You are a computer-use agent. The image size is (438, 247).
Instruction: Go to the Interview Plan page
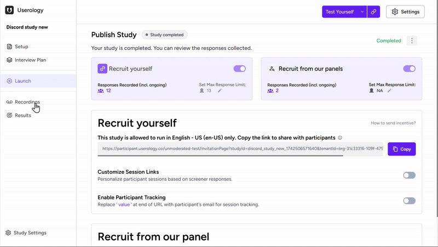(x=30, y=60)
